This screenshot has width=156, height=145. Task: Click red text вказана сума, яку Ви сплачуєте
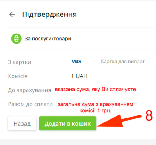(95, 90)
